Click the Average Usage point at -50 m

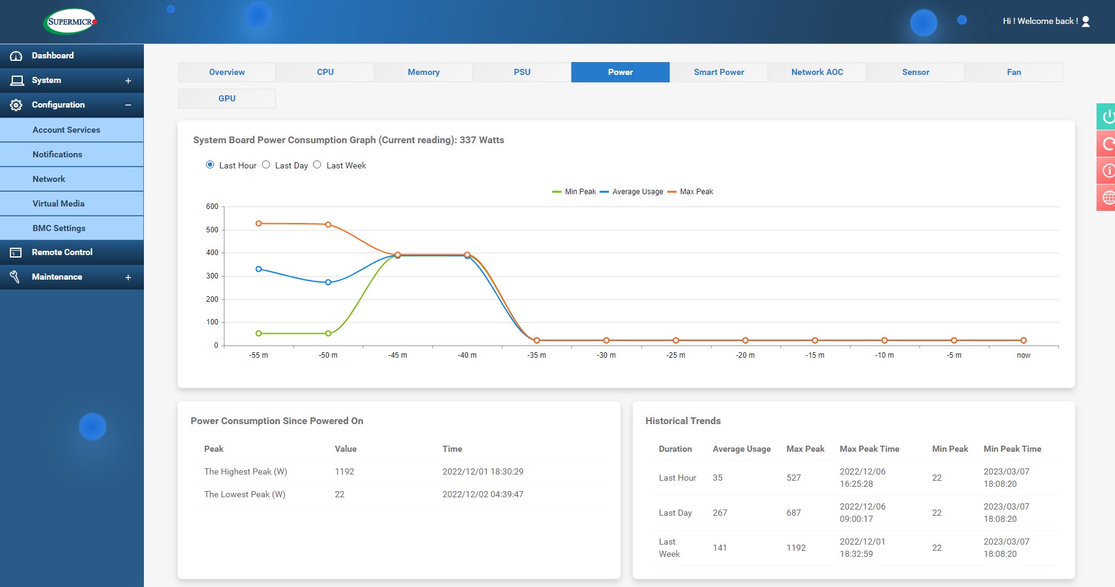(328, 283)
